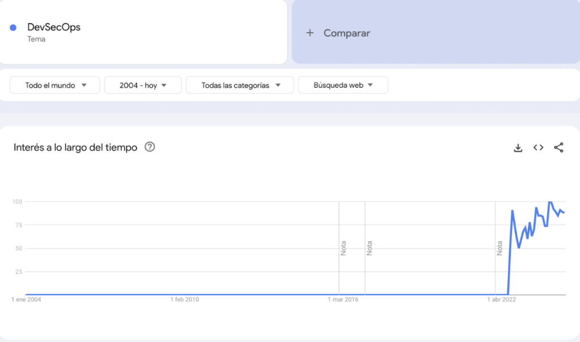Click the DevSecOps search term field
Viewport: 580px width, 342px height.
click(54, 27)
